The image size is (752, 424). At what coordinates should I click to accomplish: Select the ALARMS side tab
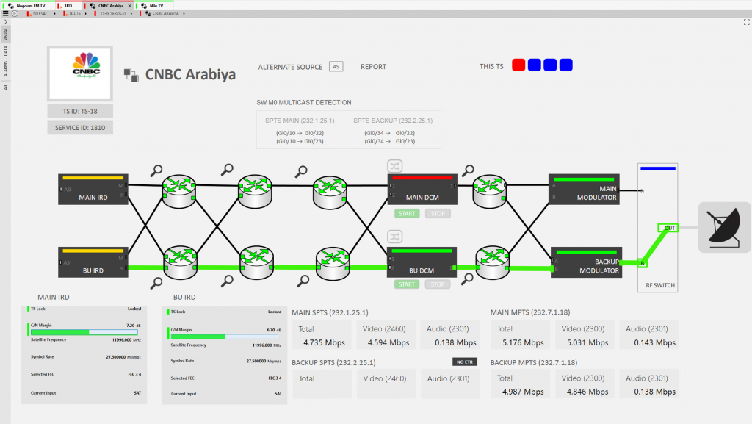(x=5, y=68)
